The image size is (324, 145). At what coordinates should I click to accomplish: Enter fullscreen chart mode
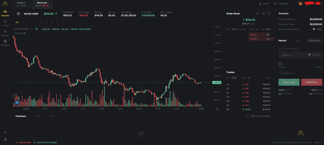pos(216,23)
